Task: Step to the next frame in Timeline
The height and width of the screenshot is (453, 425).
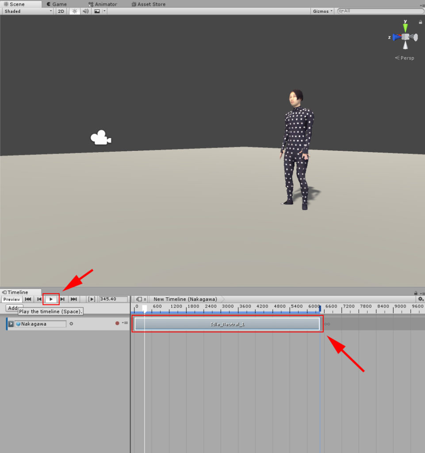Action: pos(62,299)
